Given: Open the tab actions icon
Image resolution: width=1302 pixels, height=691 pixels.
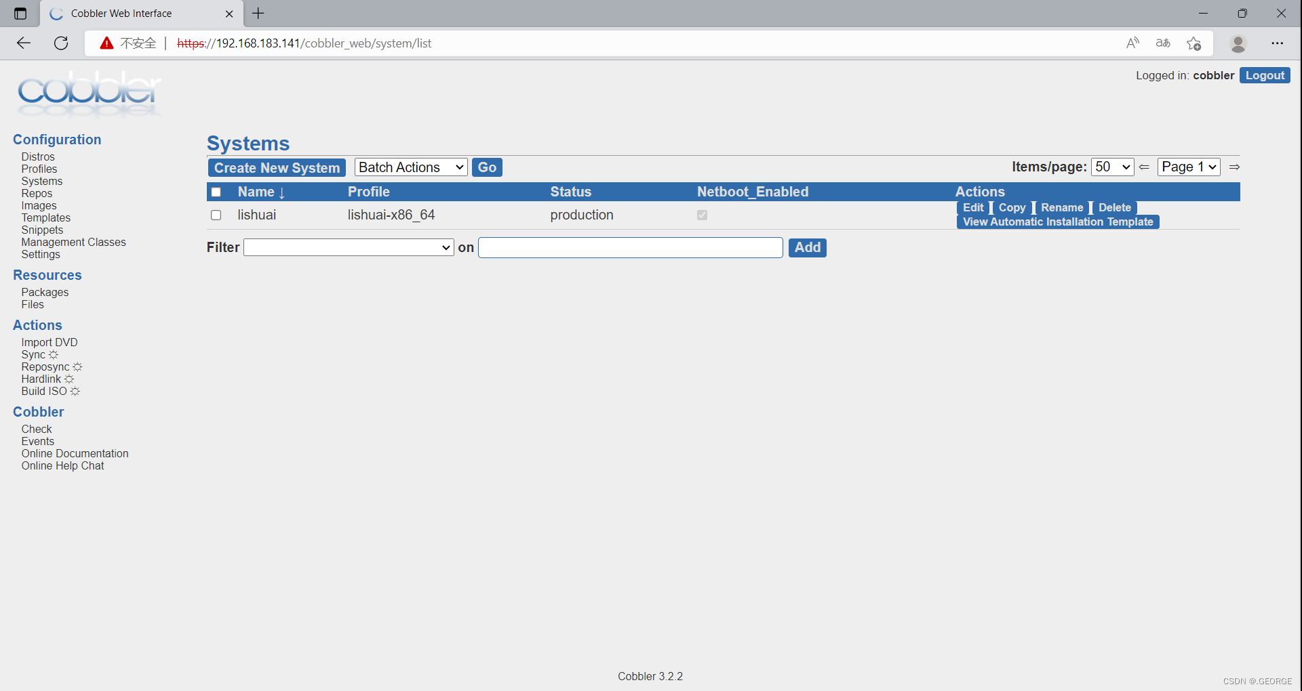Looking at the screenshot, I should 20,14.
